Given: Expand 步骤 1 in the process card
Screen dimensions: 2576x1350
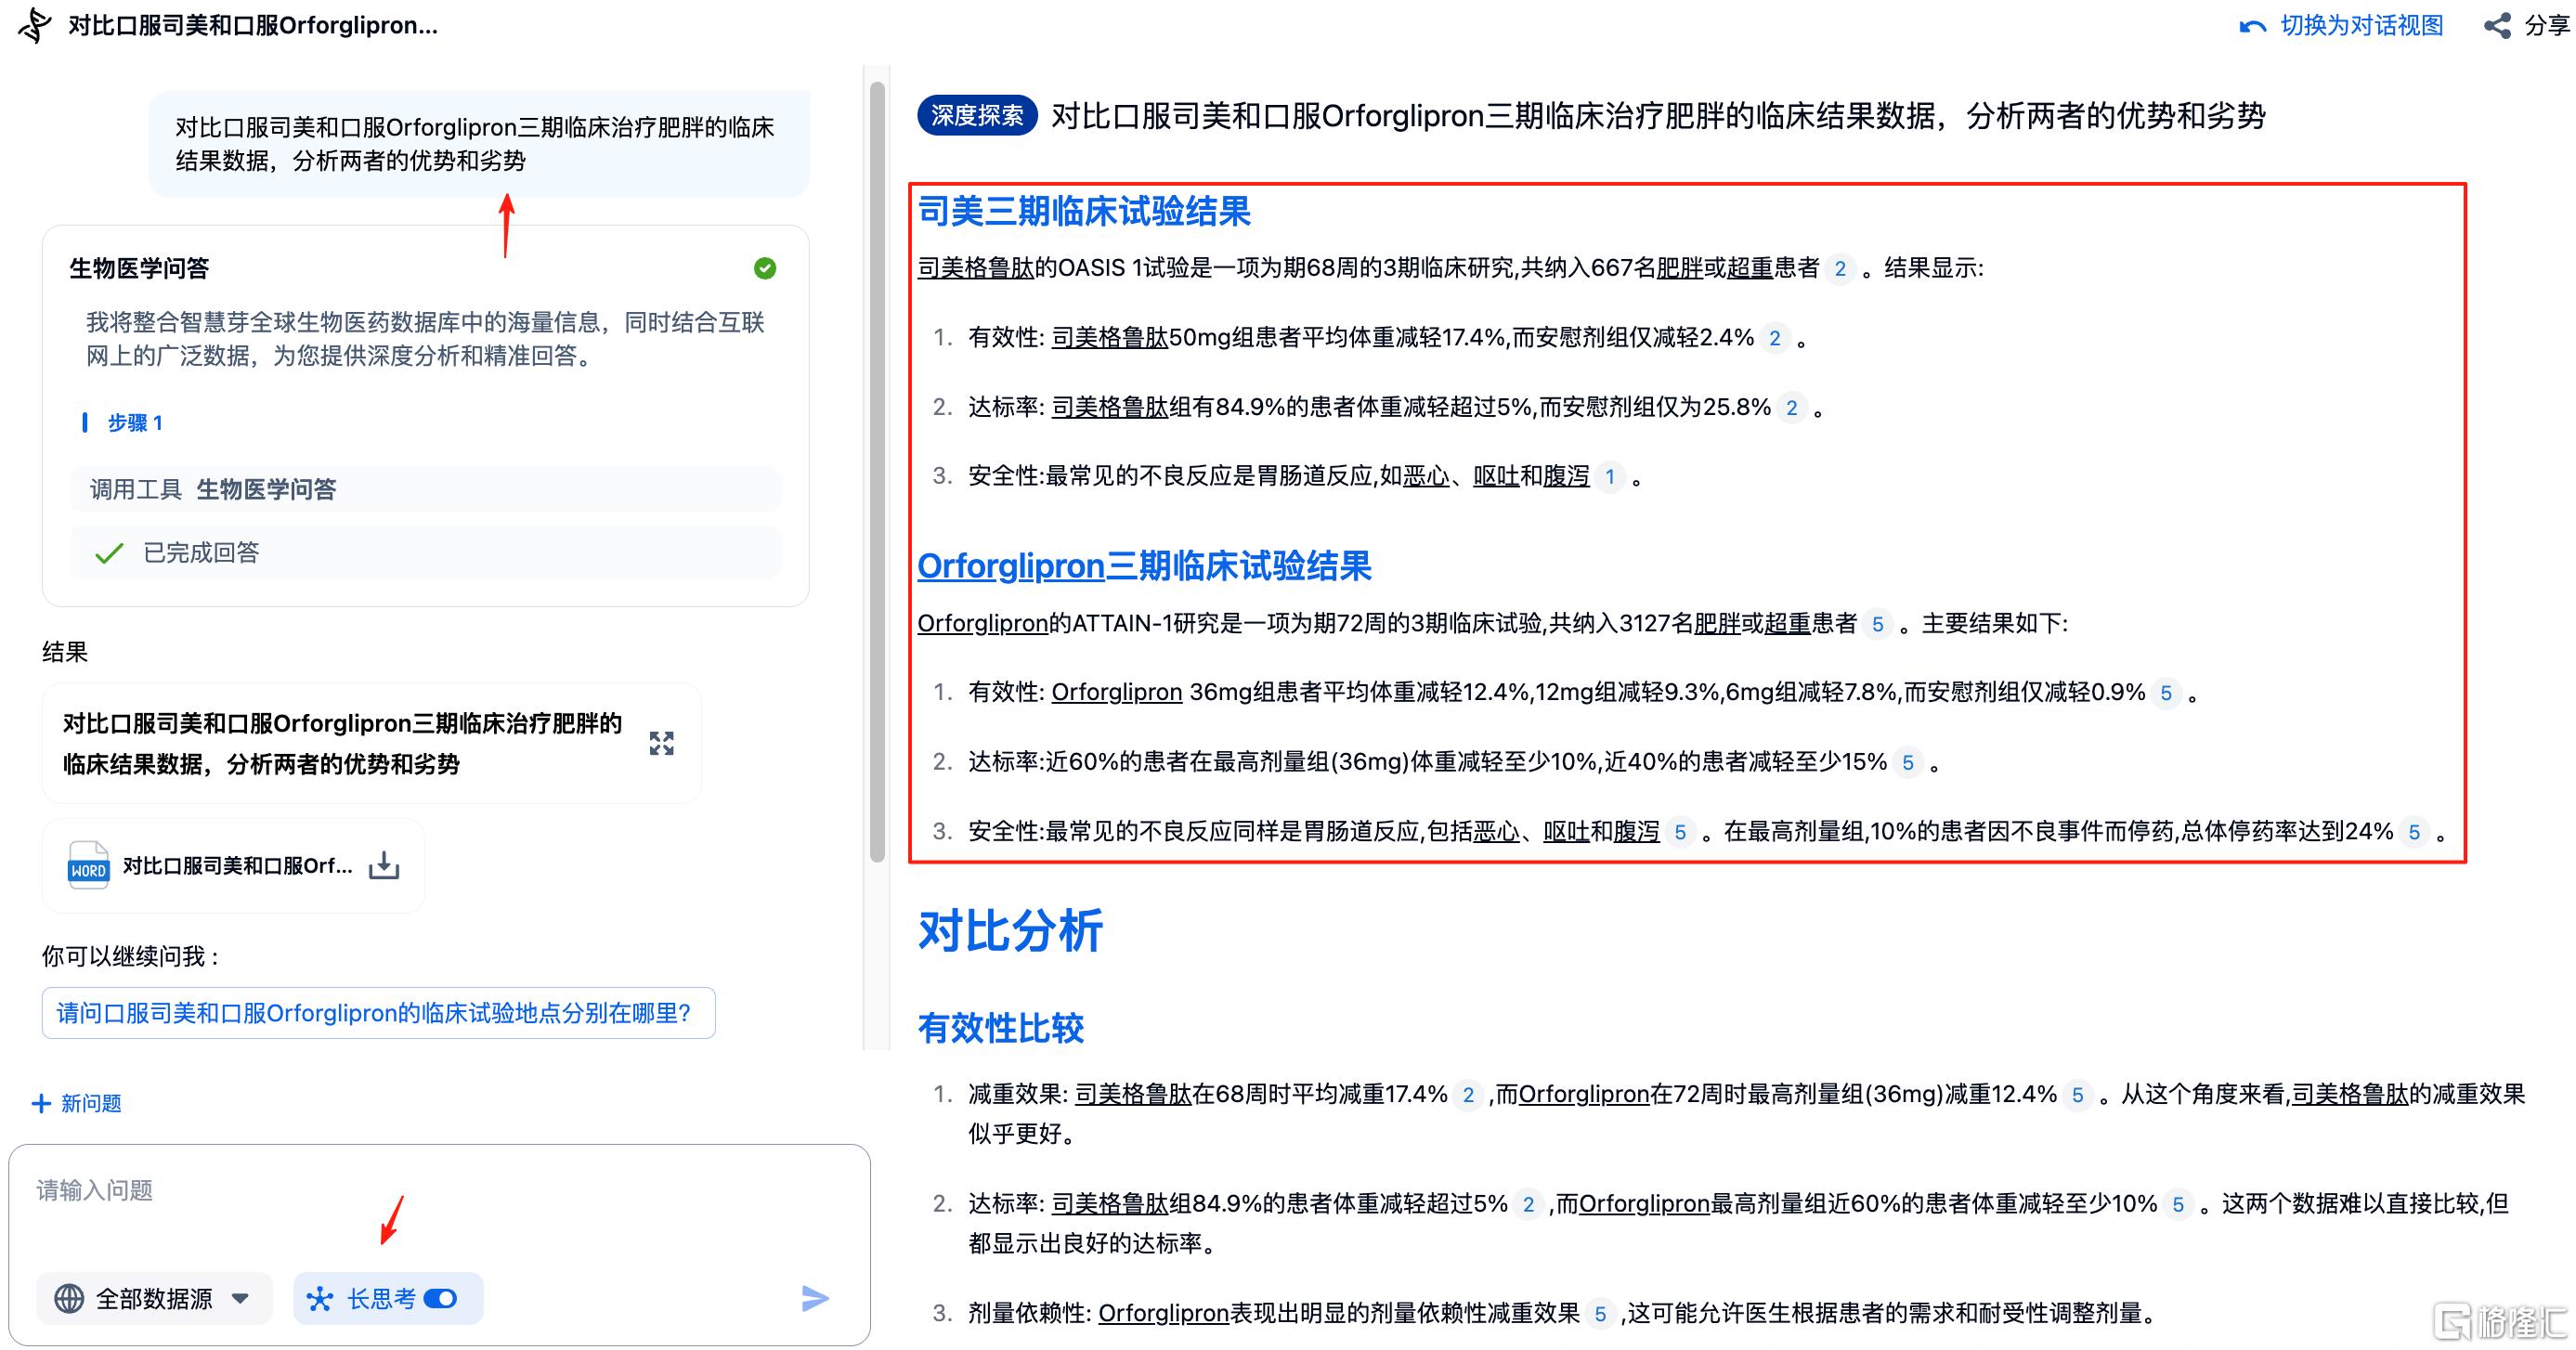Looking at the screenshot, I should [x=134, y=423].
